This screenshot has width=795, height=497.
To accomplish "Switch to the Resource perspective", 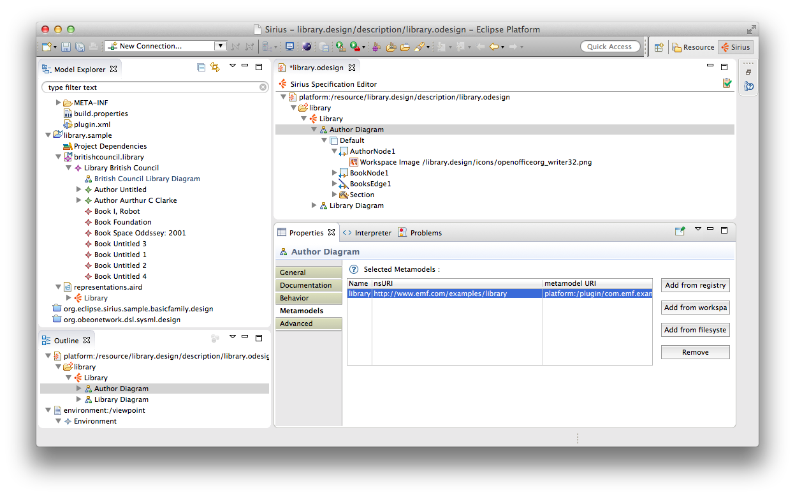I will (692, 47).
